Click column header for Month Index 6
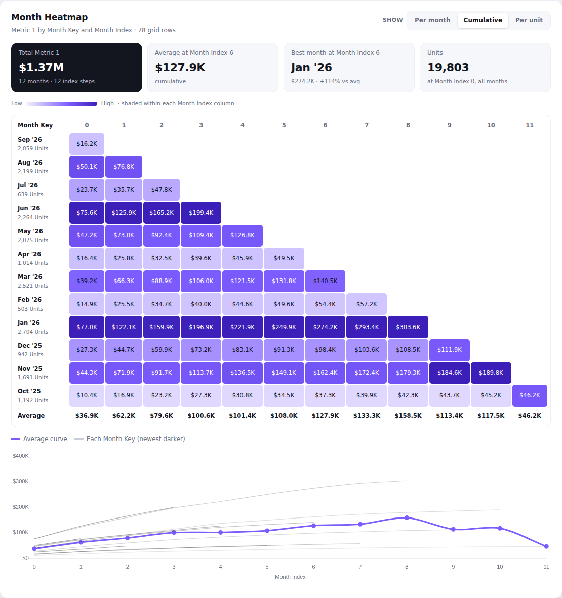The width and height of the screenshot is (562, 598). point(325,125)
